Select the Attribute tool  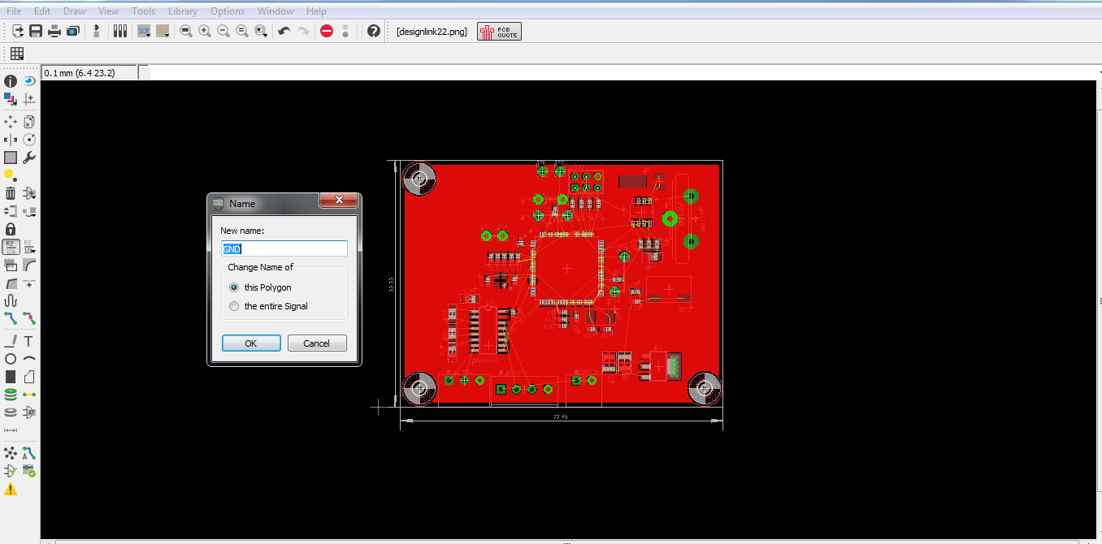[x=29, y=412]
